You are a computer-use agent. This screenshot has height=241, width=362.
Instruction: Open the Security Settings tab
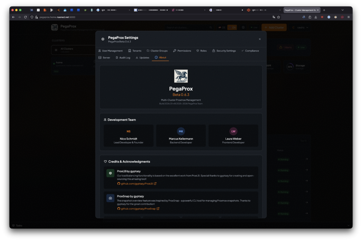[x=224, y=51]
